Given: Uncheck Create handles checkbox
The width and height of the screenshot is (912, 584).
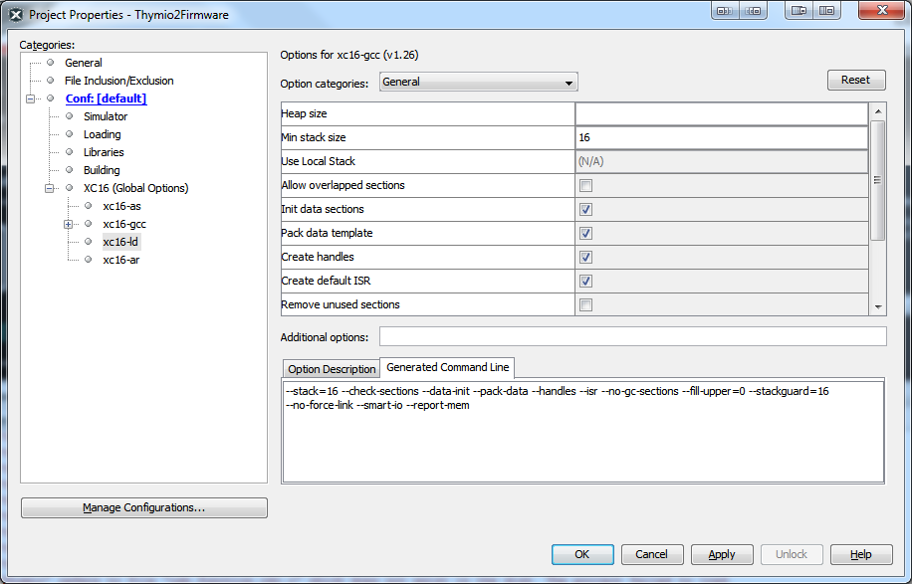Looking at the screenshot, I should pyautogui.click(x=585, y=257).
